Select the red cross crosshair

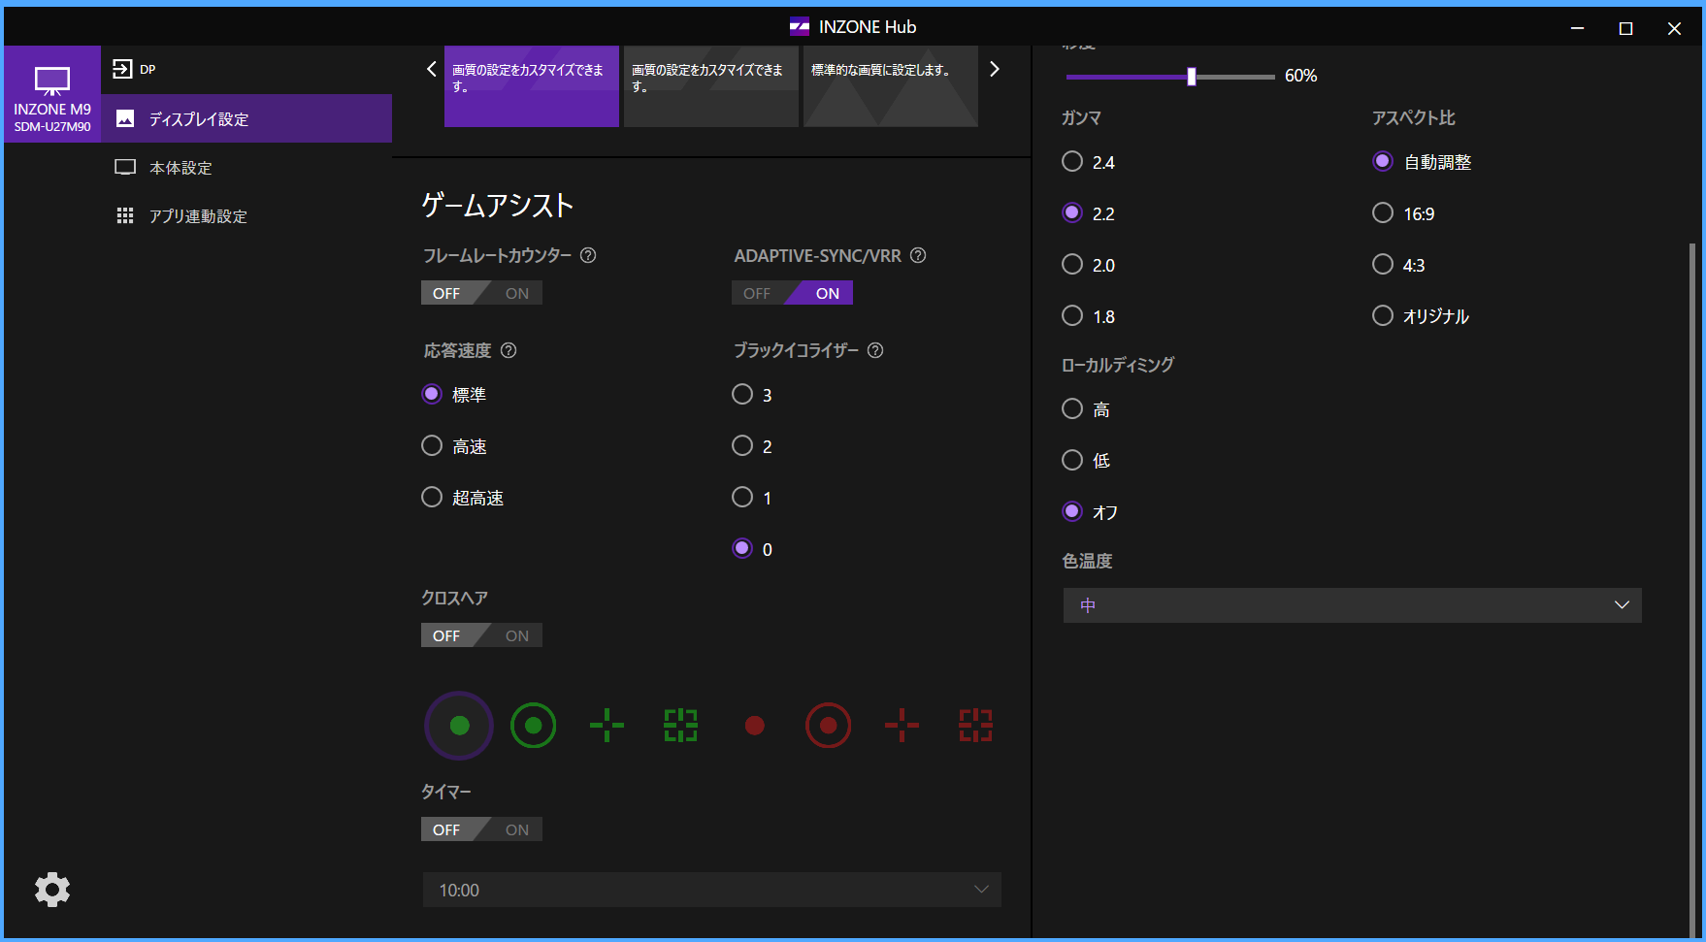click(x=902, y=726)
